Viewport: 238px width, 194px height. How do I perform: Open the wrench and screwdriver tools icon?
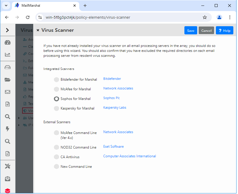[x=8, y=166]
